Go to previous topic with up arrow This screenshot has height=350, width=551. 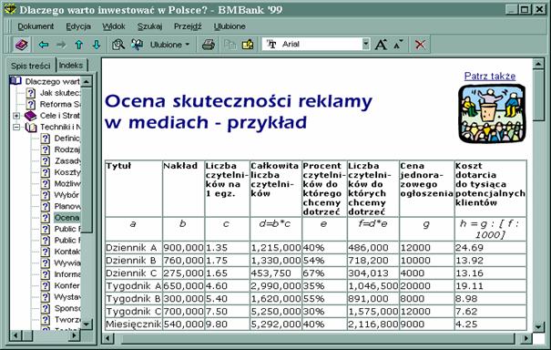(x=79, y=45)
